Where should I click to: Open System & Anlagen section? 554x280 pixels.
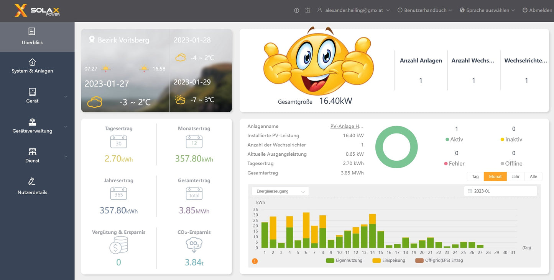[x=32, y=66]
